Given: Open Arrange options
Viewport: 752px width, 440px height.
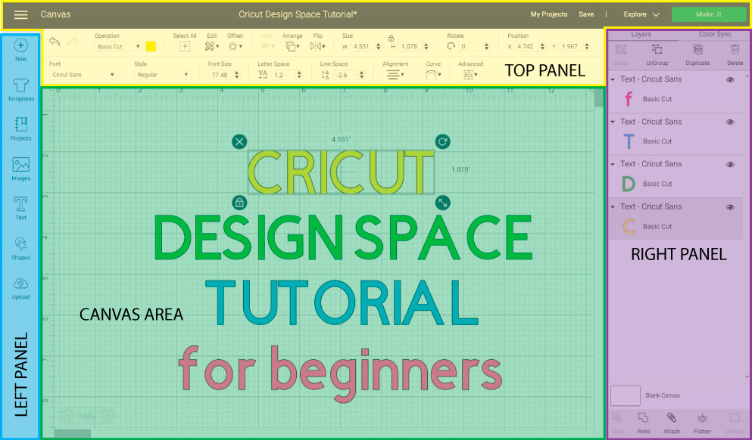Looking at the screenshot, I should (292, 46).
